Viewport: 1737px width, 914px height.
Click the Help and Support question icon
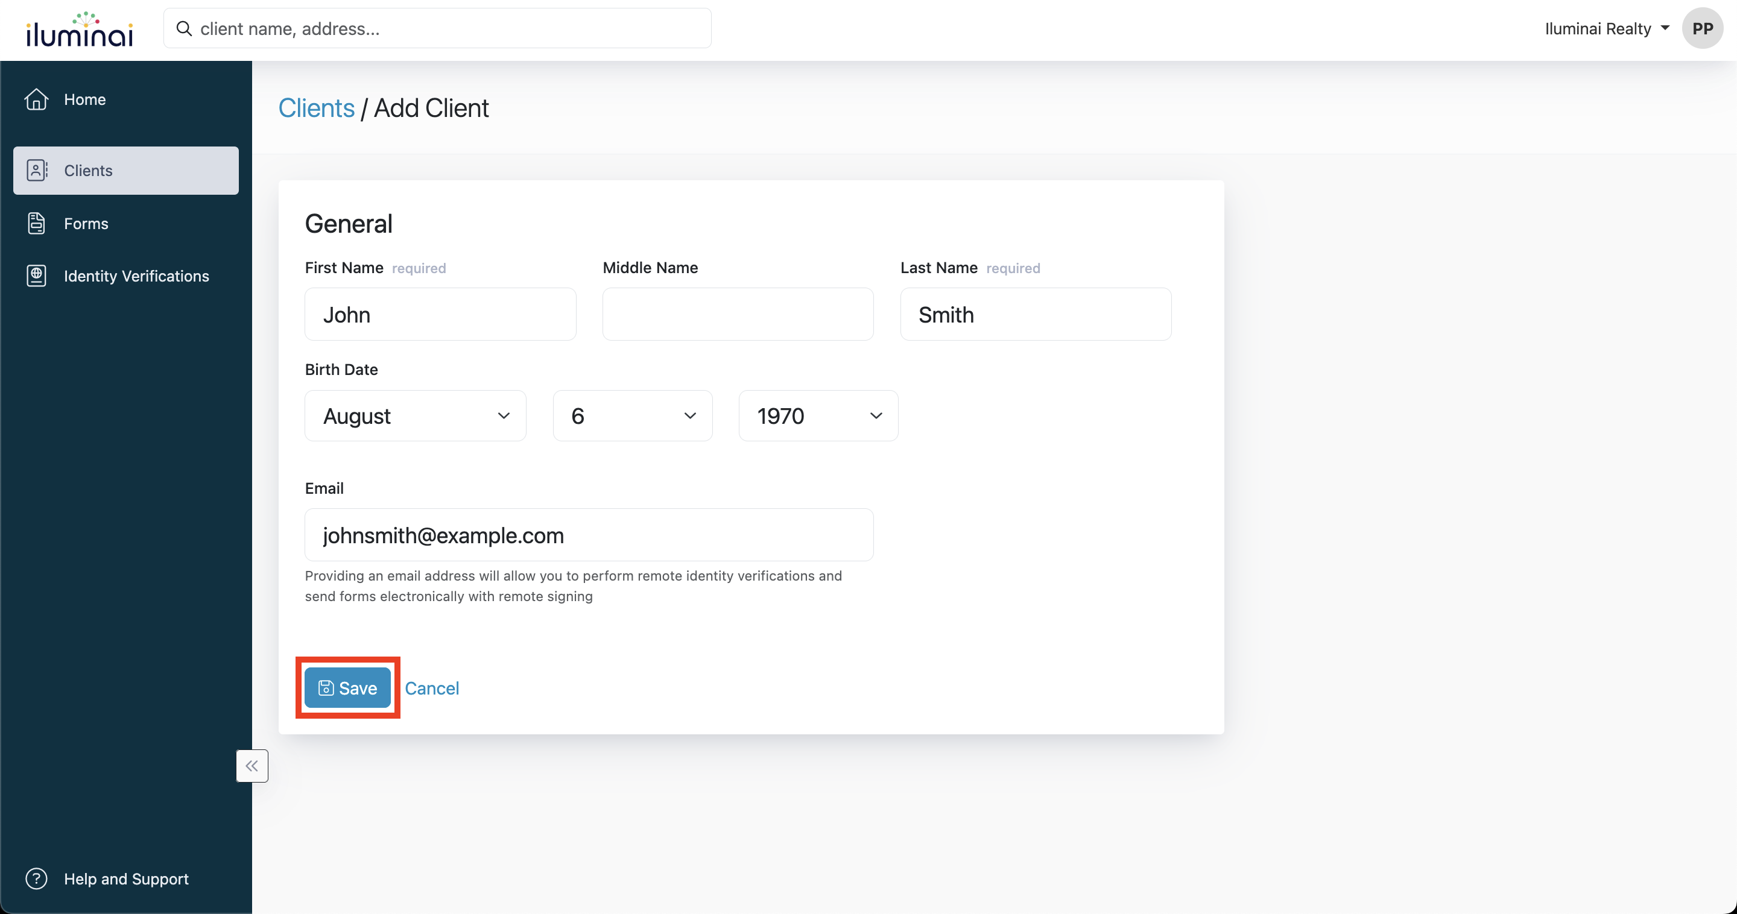36,878
